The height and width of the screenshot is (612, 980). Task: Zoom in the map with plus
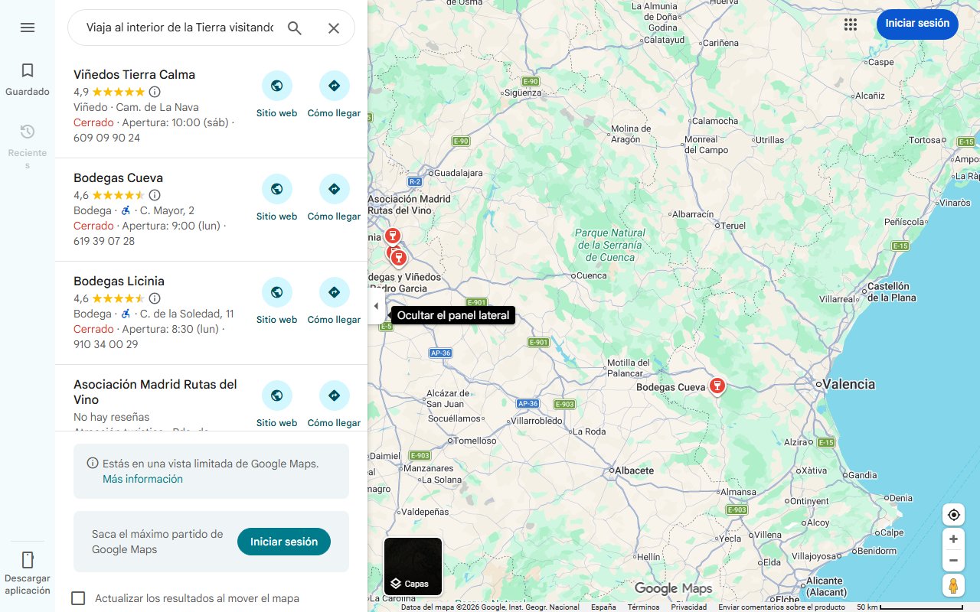point(953,539)
